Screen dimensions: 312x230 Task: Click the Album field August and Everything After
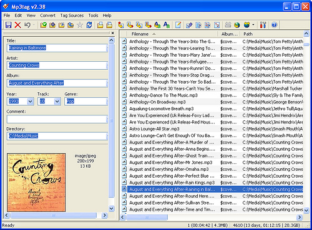57,83
